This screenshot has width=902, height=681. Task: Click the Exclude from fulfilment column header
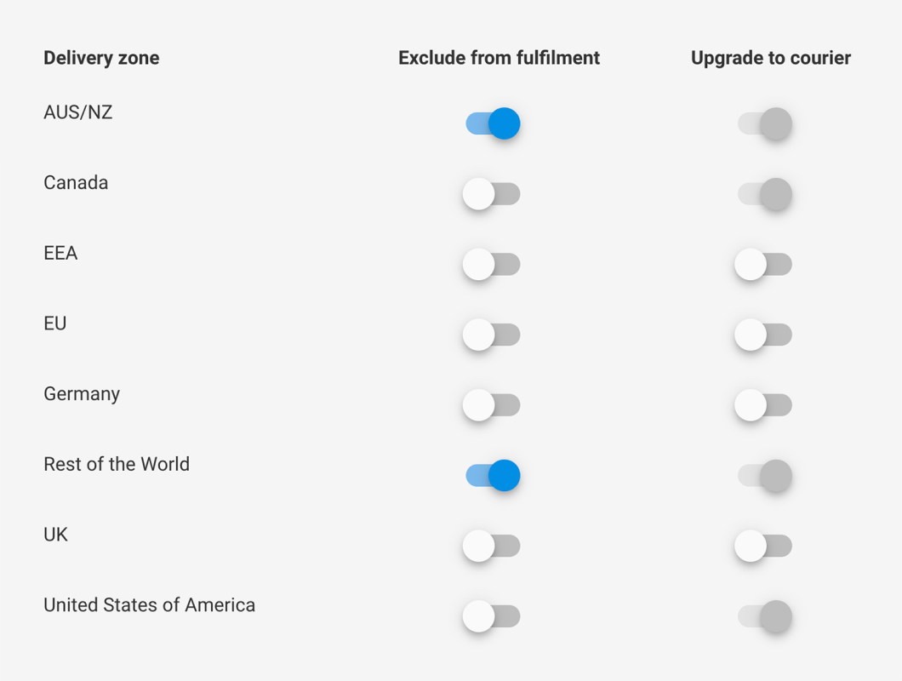coord(499,58)
